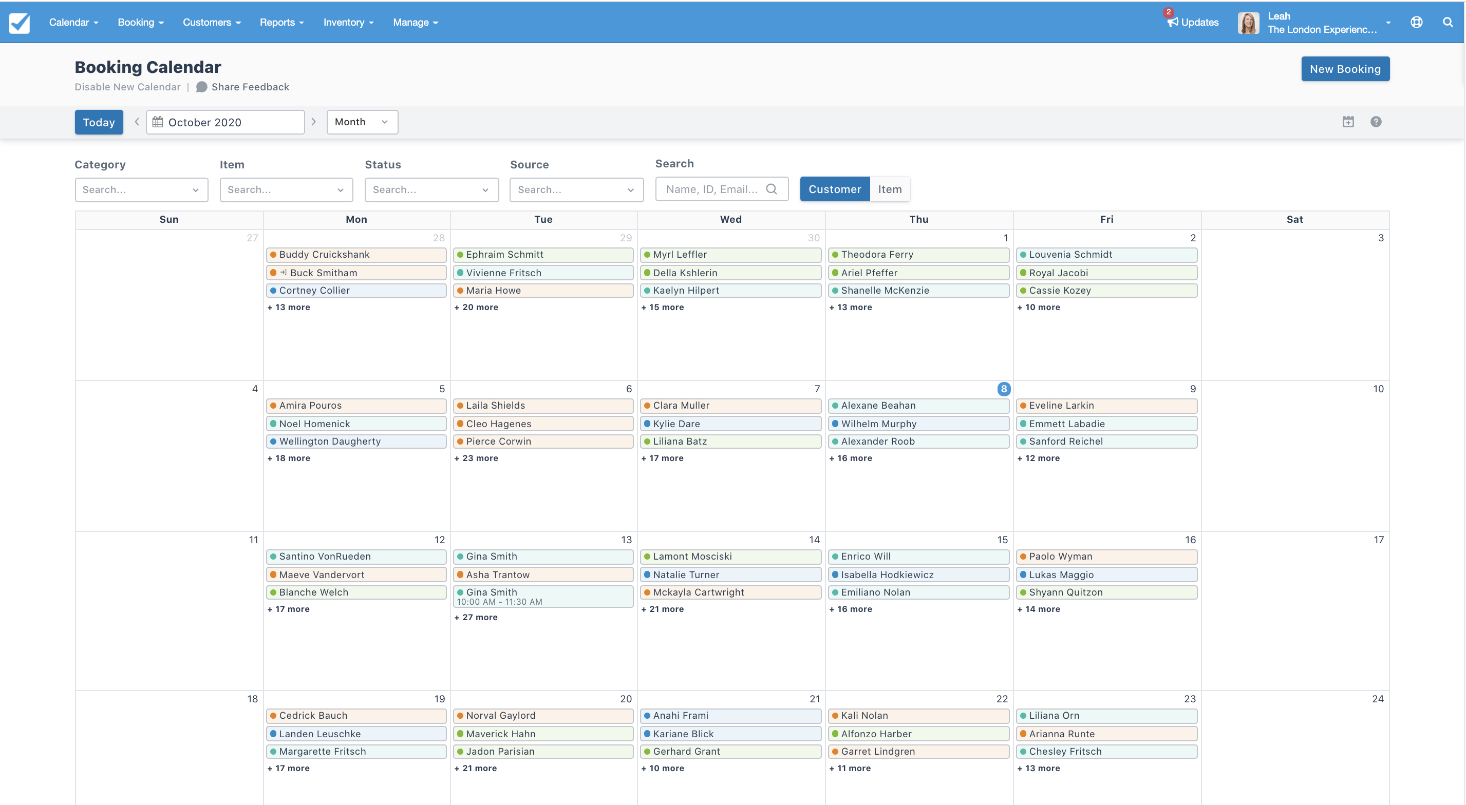Screen dimensions: 1466x805
Task: Click the October 2020 date picker
Action: coord(225,122)
